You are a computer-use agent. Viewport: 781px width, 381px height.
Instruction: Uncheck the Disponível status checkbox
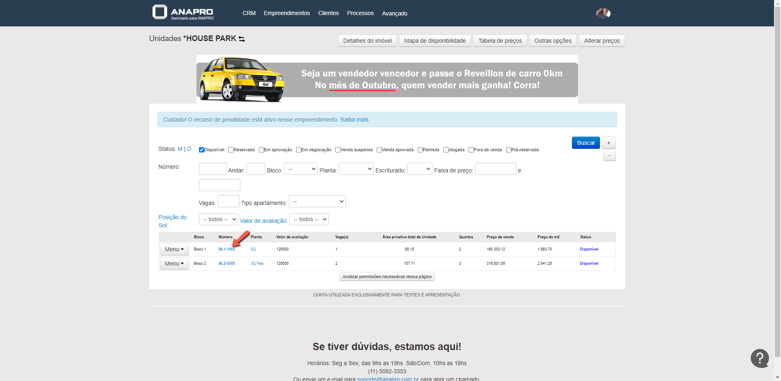tap(201, 150)
